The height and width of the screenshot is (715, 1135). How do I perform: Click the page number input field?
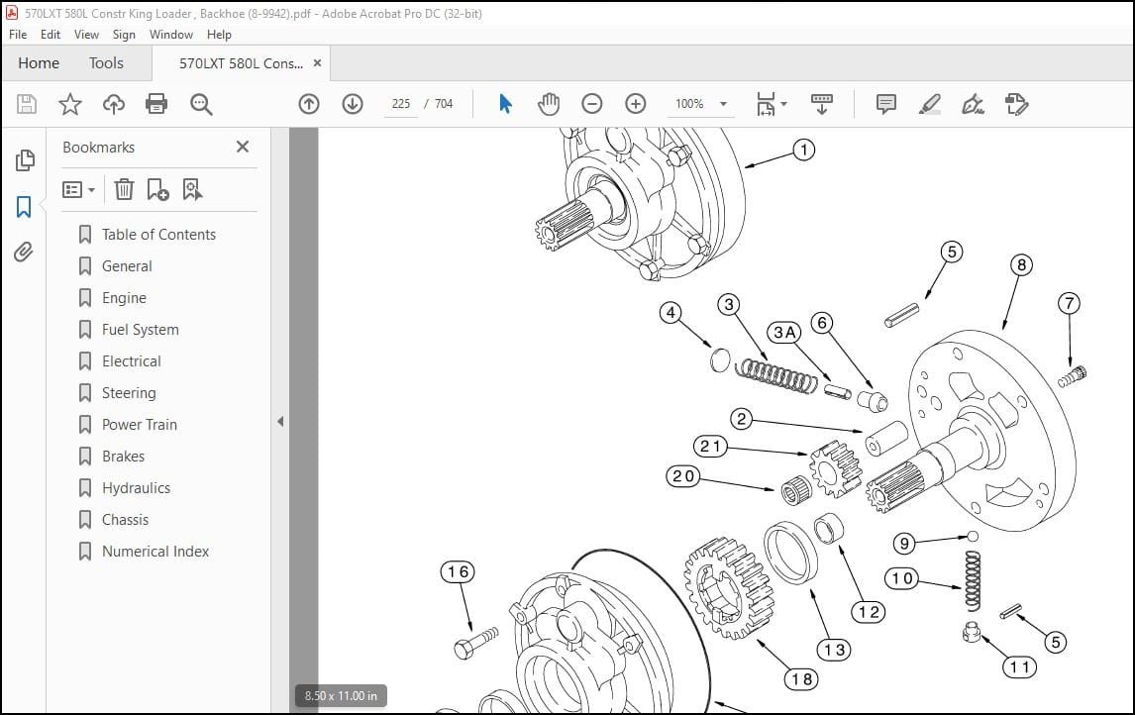[x=401, y=104]
